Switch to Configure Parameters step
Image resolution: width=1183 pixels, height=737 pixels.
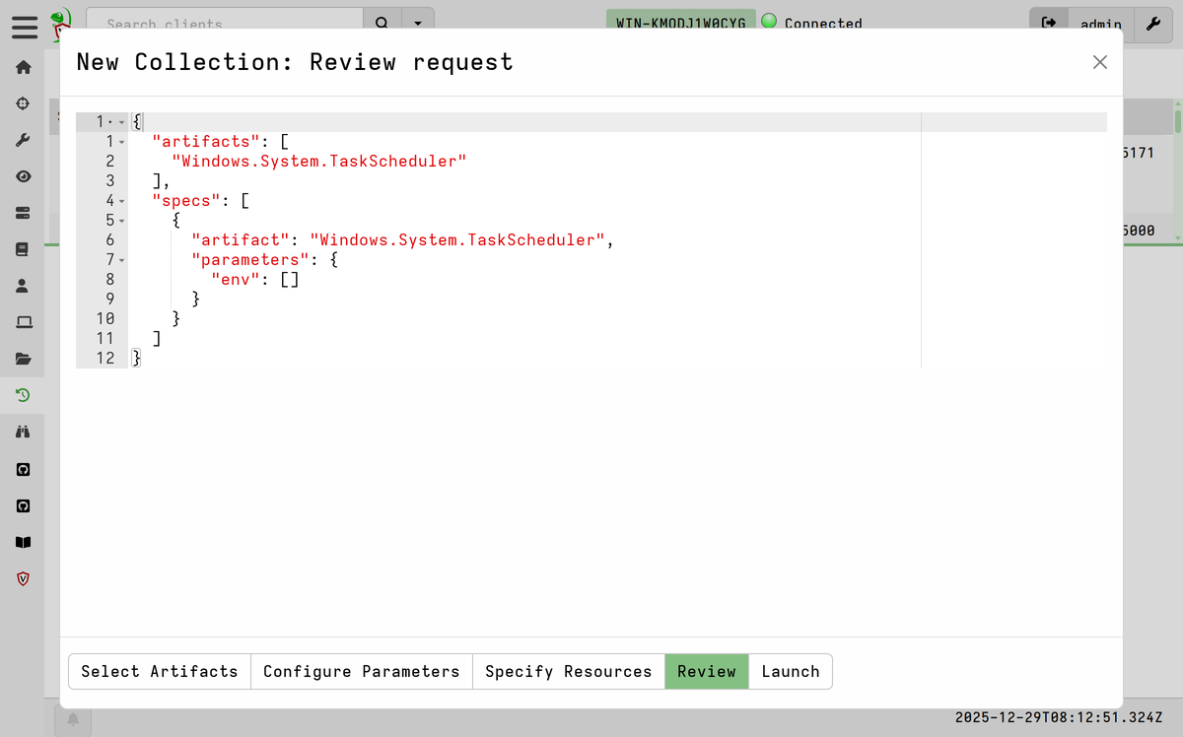click(361, 671)
